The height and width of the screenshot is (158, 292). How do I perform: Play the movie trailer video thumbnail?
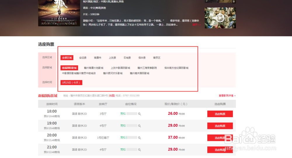220,18
